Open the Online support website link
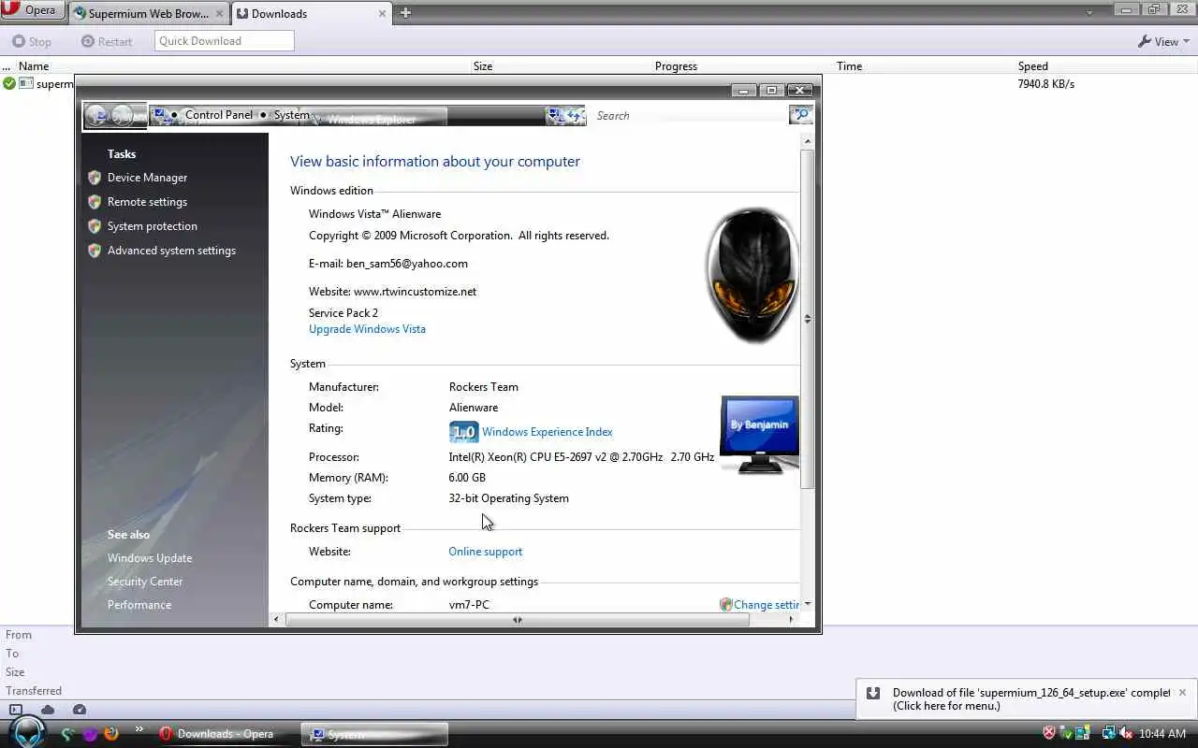1198x748 pixels. 485,552
